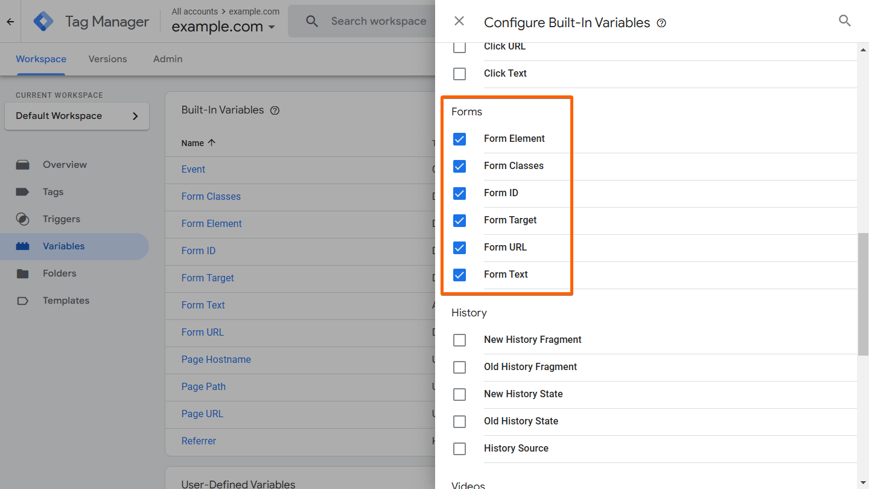
Task: Check the Click Text checkbox
Action: click(x=459, y=74)
